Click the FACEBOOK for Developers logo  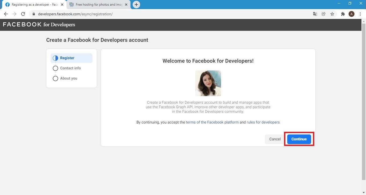tap(39, 24)
